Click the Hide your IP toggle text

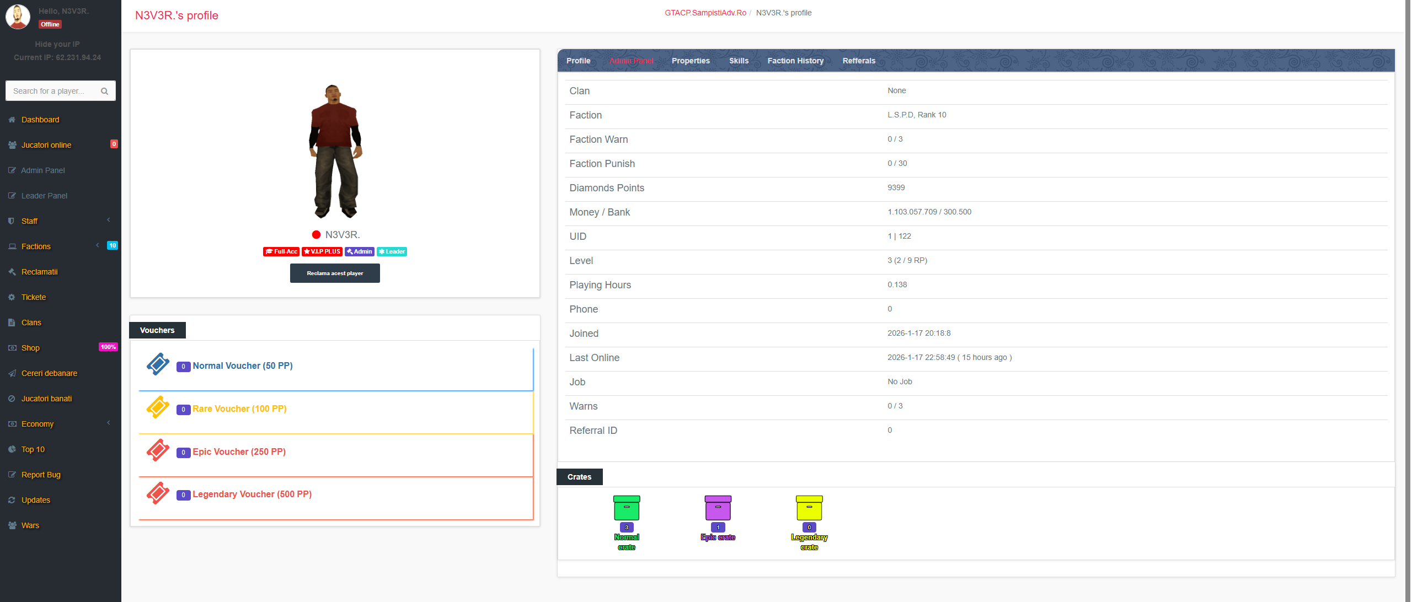(57, 44)
